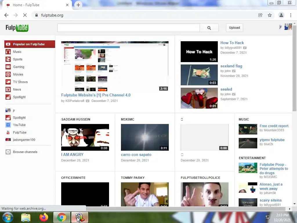
Task: Open the carro con sapato video link
Action: [x=136, y=155]
